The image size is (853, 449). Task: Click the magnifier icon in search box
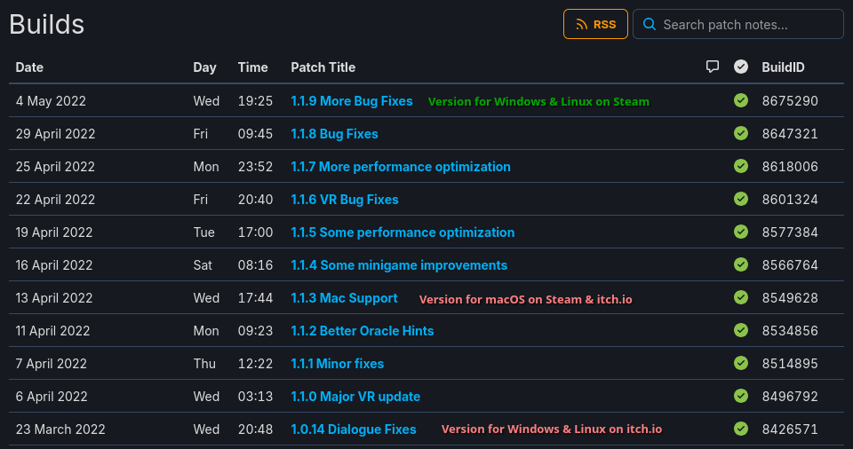[x=650, y=24]
